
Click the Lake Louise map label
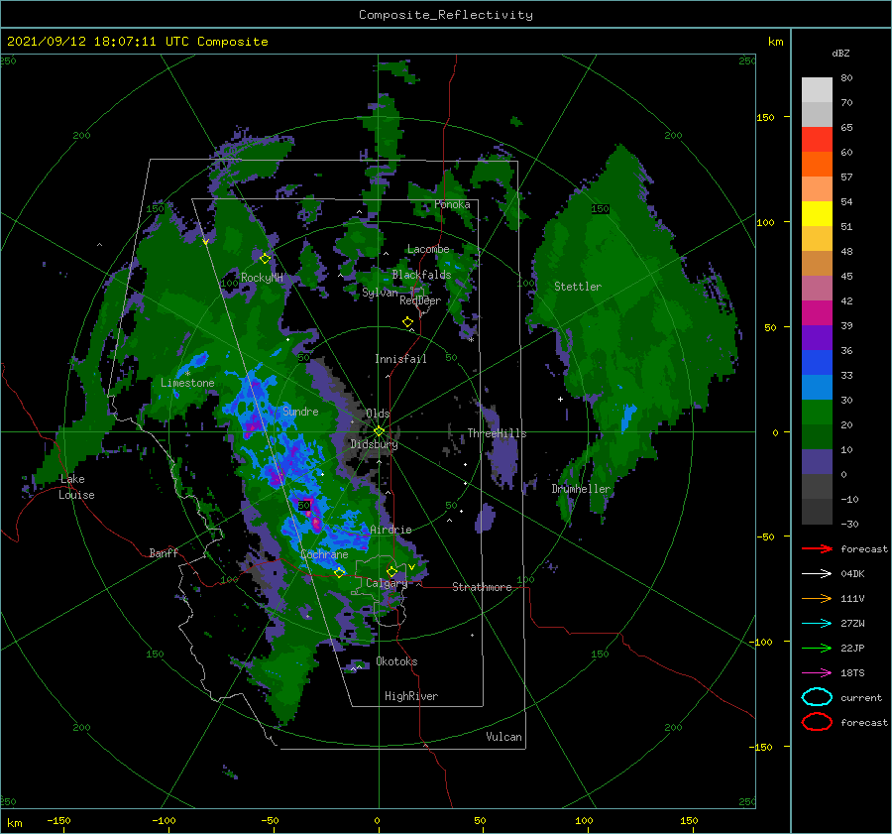76,487
